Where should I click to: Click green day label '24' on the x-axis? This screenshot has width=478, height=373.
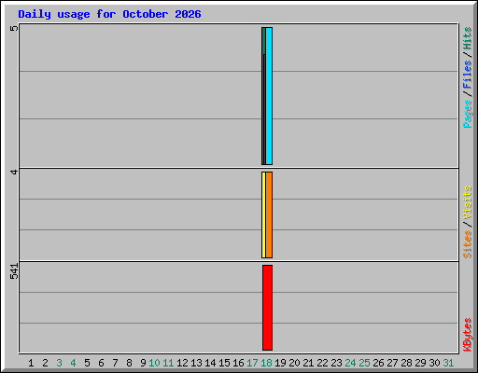click(x=350, y=363)
